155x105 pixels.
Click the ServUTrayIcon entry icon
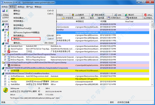[9, 49]
